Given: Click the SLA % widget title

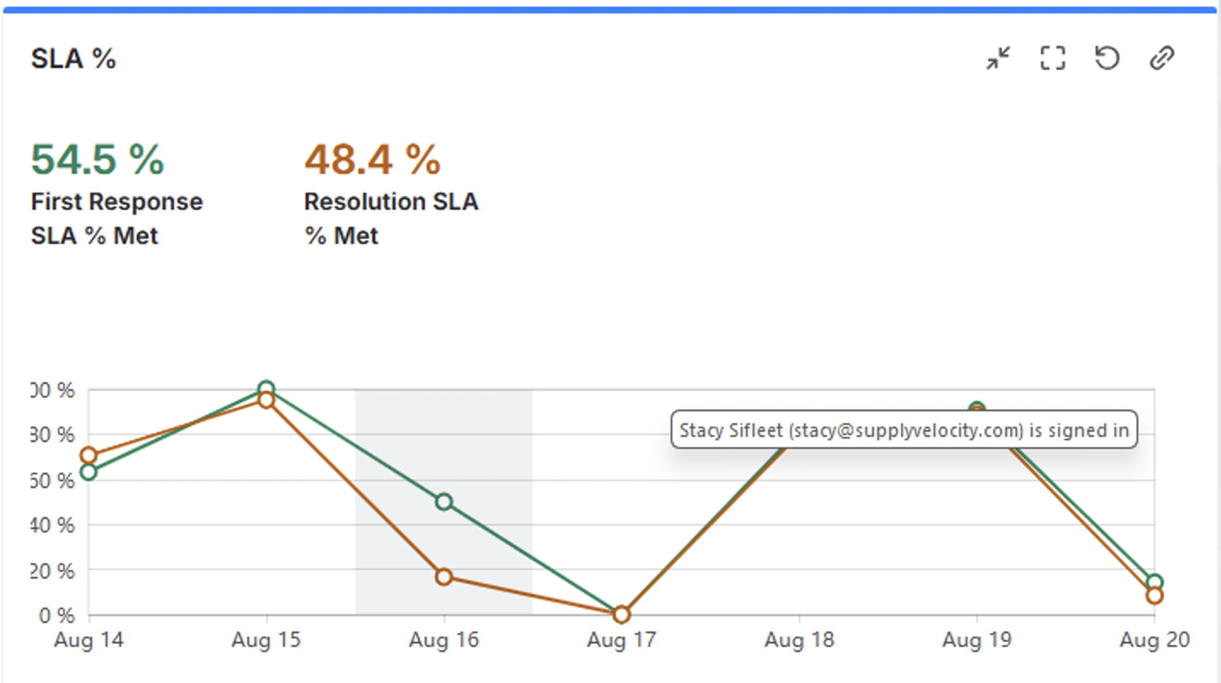Looking at the screenshot, I should tap(73, 59).
